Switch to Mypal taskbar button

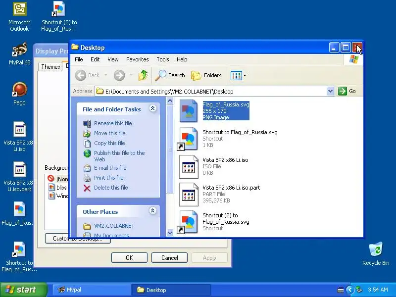coord(91,290)
